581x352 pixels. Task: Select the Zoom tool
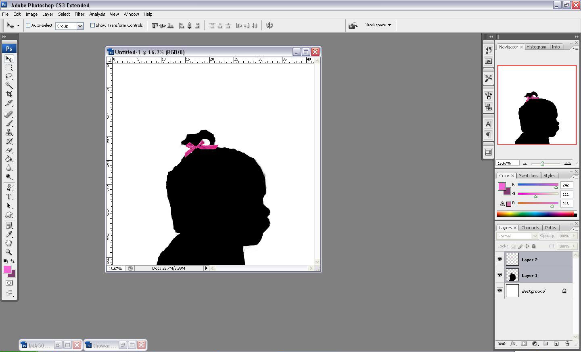(9, 252)
